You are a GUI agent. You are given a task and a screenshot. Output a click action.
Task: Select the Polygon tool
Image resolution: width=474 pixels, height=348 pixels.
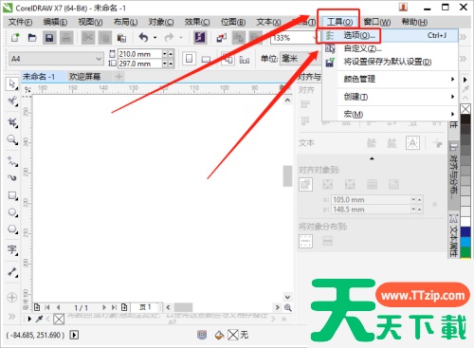pyautogui.click(x=12, y=229)
